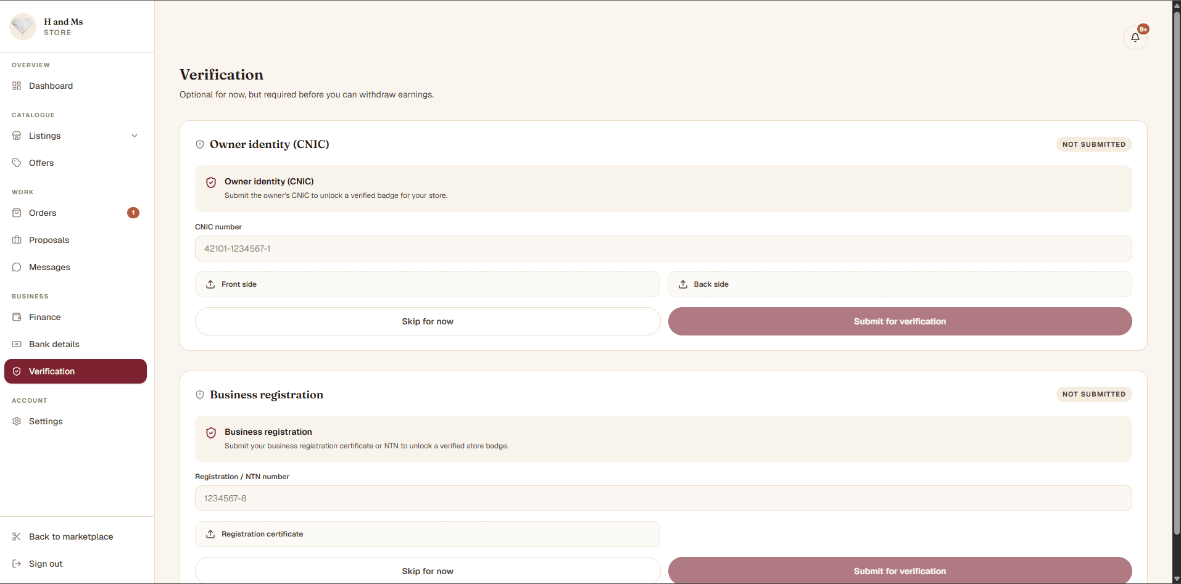The height and width of the screenshot is (584, 1181).
Task: Click the Messages chat bubble icon
Action: tap(17, 267)
